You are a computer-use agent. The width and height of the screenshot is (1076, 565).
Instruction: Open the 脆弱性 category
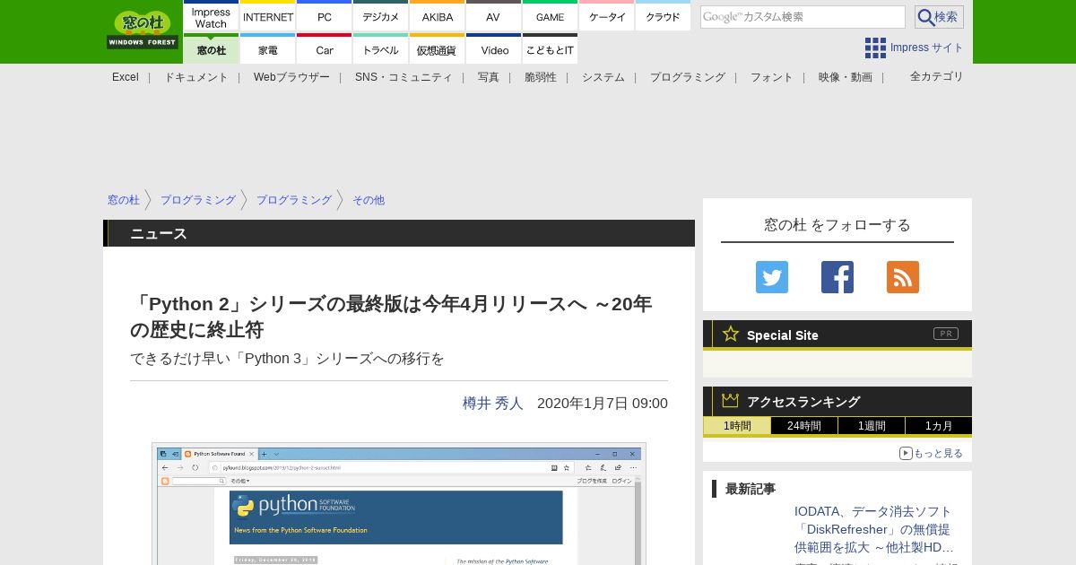coord(541,77)
